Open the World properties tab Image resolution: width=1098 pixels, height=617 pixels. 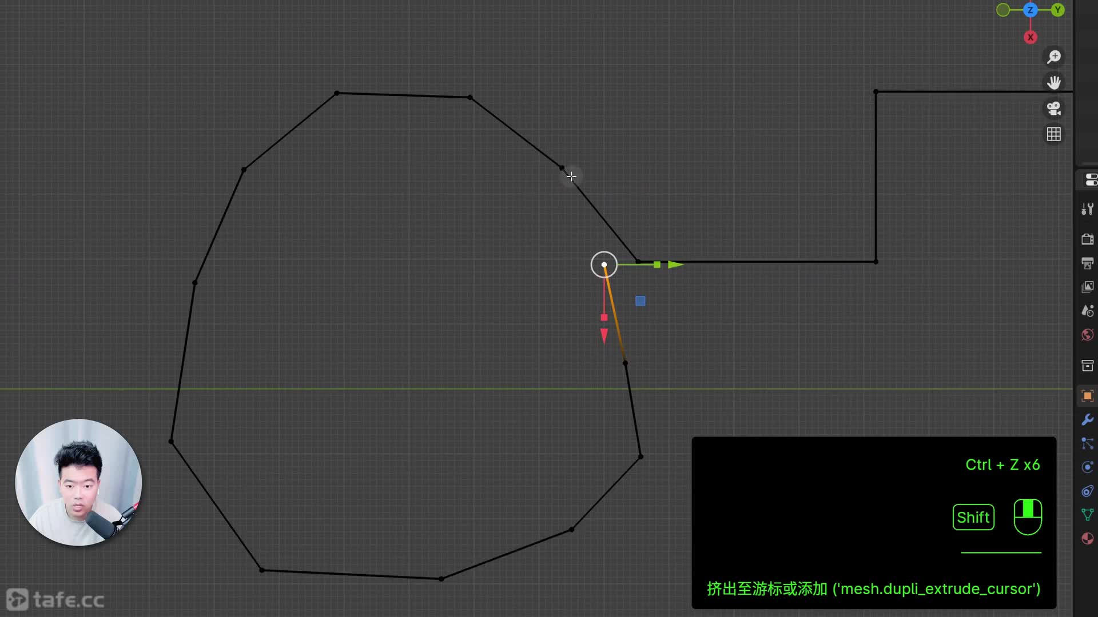point(1087,335)
